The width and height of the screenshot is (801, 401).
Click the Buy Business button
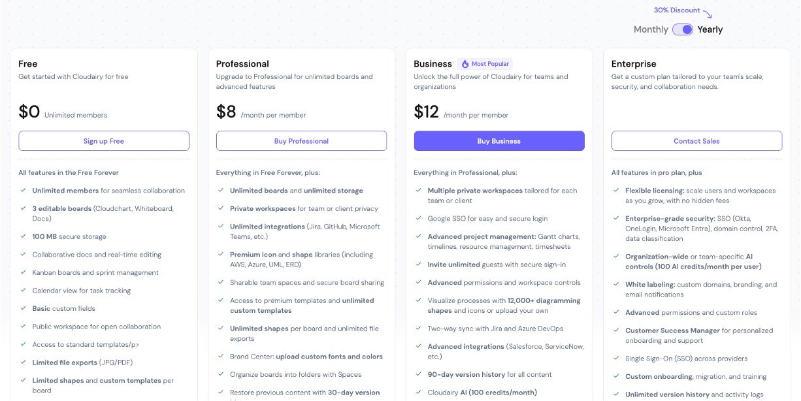(499, 141)
